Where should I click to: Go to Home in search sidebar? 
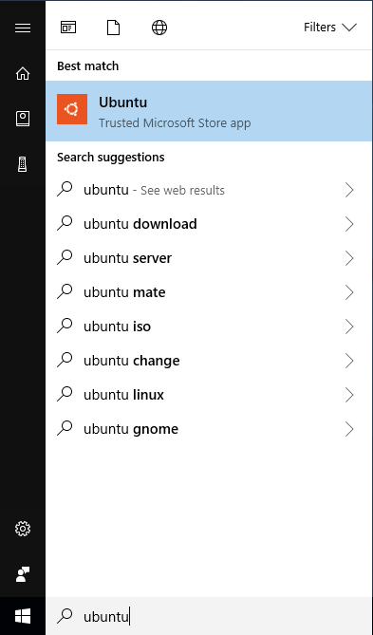pos(23,73)
